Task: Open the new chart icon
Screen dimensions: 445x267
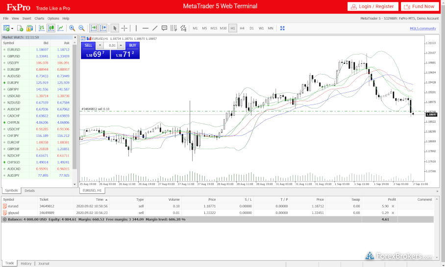Action: [x=6, y=28]
